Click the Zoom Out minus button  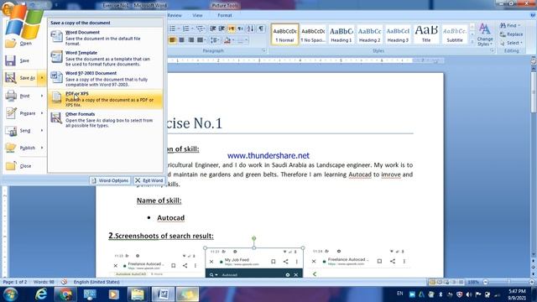(486, 282)
